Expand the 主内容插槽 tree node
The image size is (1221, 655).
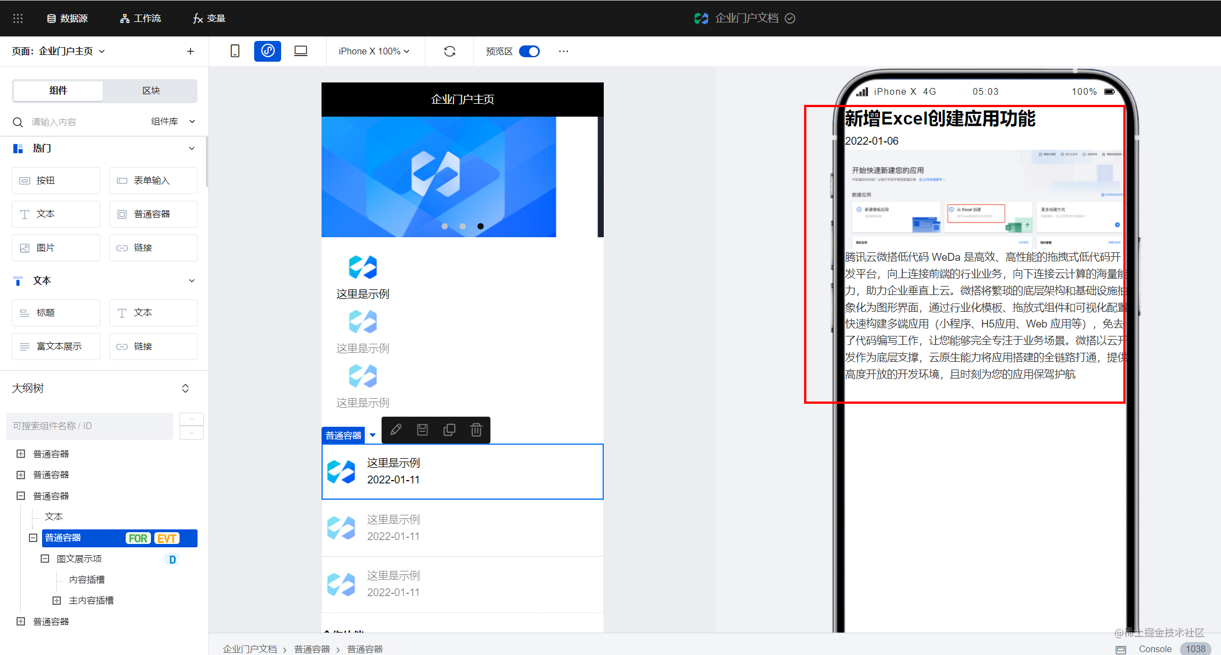(57, 601)
